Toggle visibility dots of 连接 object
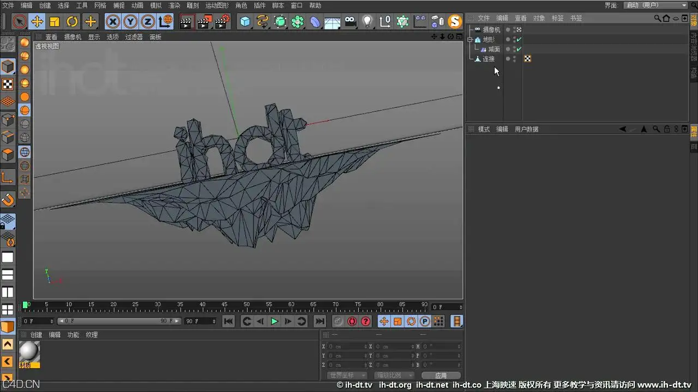This screenshot has width=698, height=392. point(514,59)
